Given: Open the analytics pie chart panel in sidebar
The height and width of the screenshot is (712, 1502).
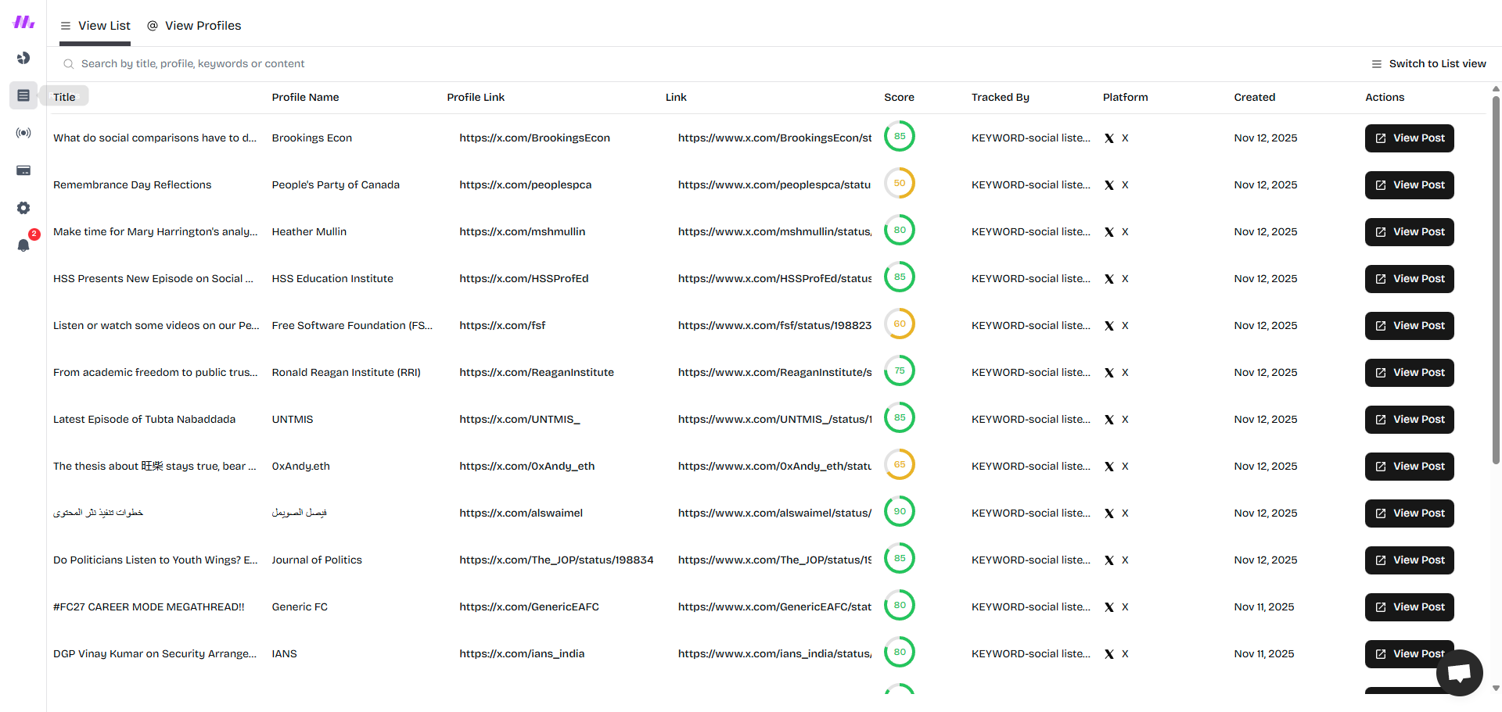Looking at the screenshot, I should pos(23,58).
